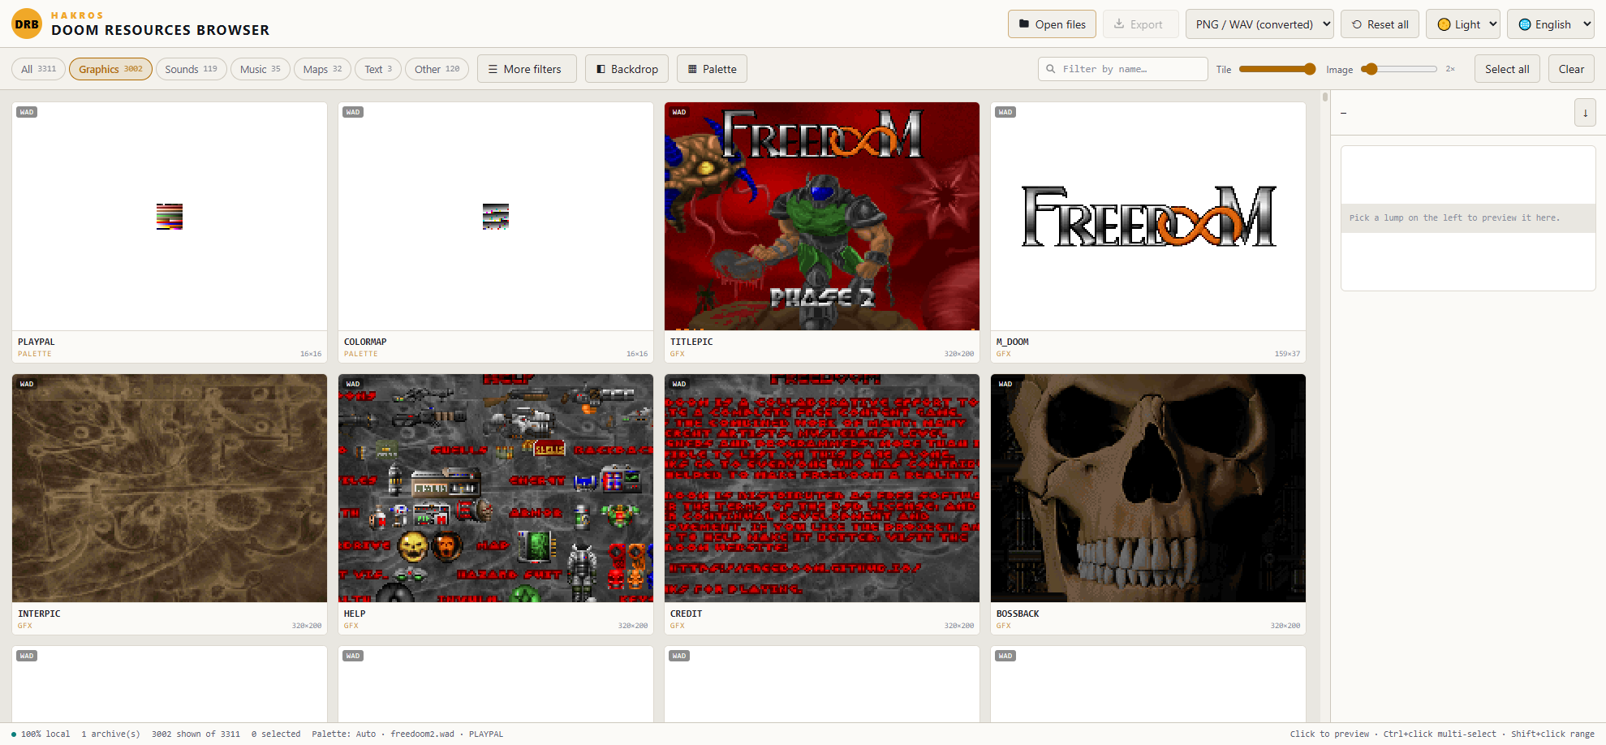Click the Image scale slider
The width and height of the screenshot is (1606, 745).
click(x=1399, y=69)
